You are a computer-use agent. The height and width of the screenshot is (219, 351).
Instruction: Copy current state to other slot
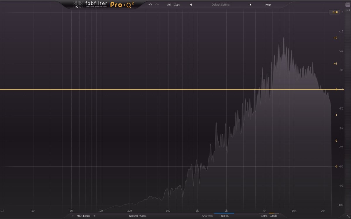tap(177, 5)
